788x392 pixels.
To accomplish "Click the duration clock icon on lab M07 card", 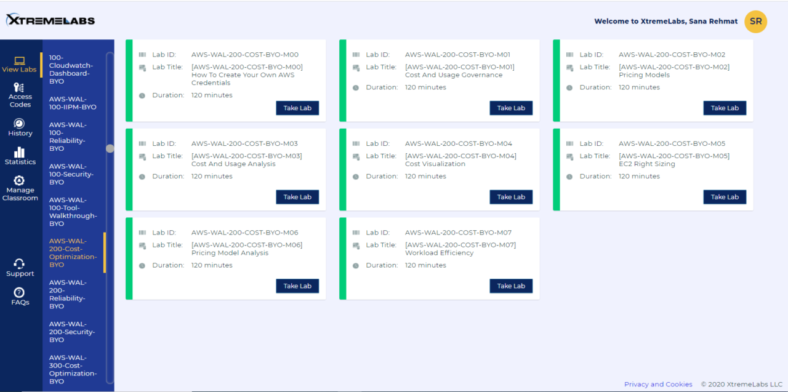I will (356, 265).
